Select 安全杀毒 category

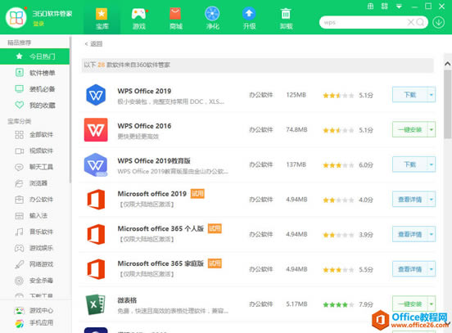[34, 281]
